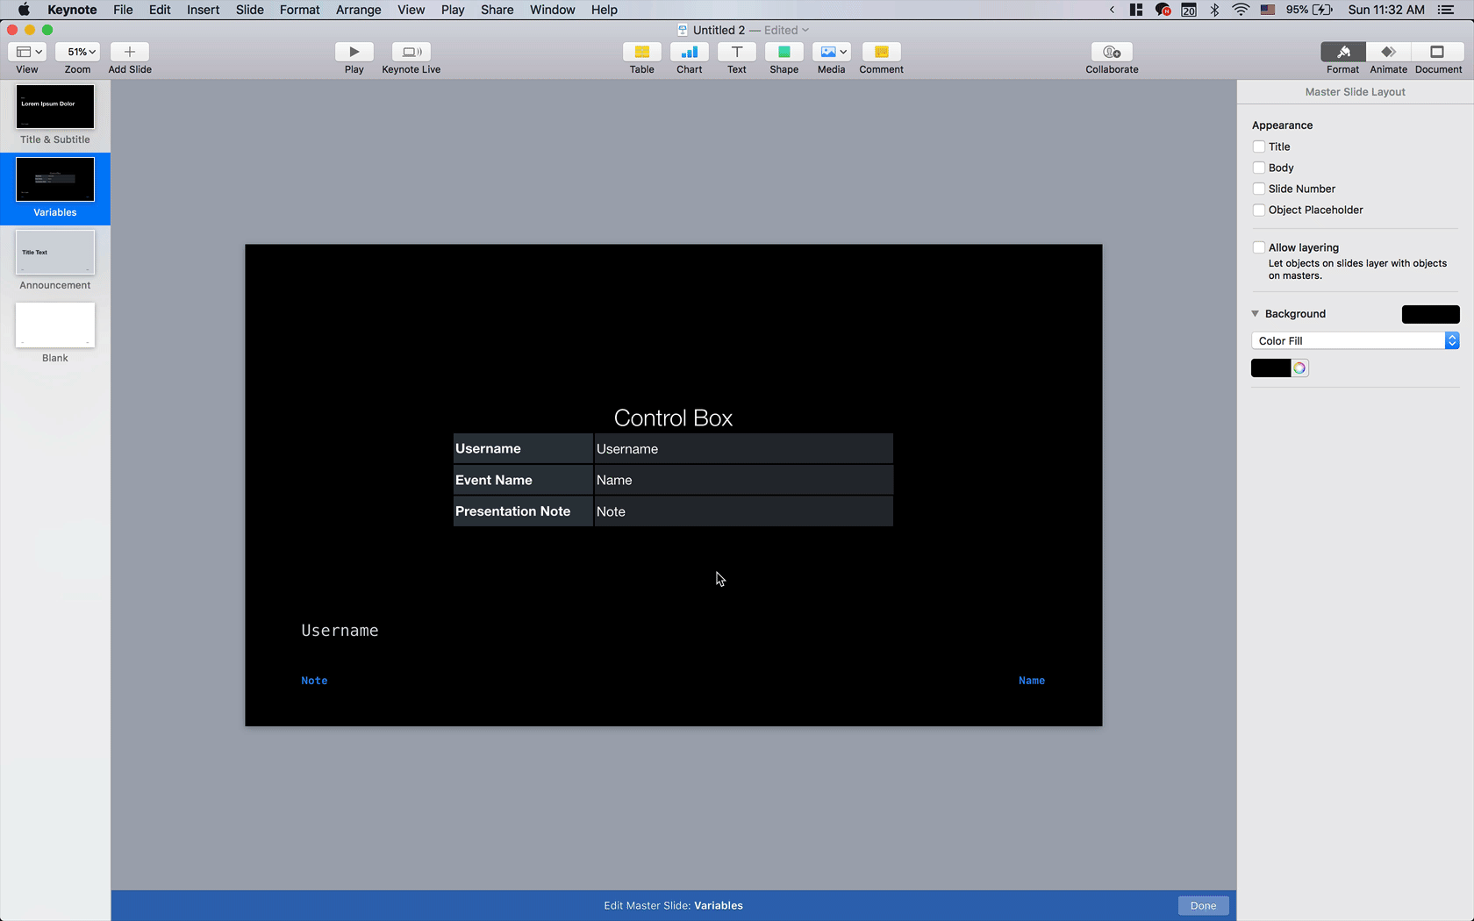Open the Insert menu

pyautogui.click(x=203, y=10)
